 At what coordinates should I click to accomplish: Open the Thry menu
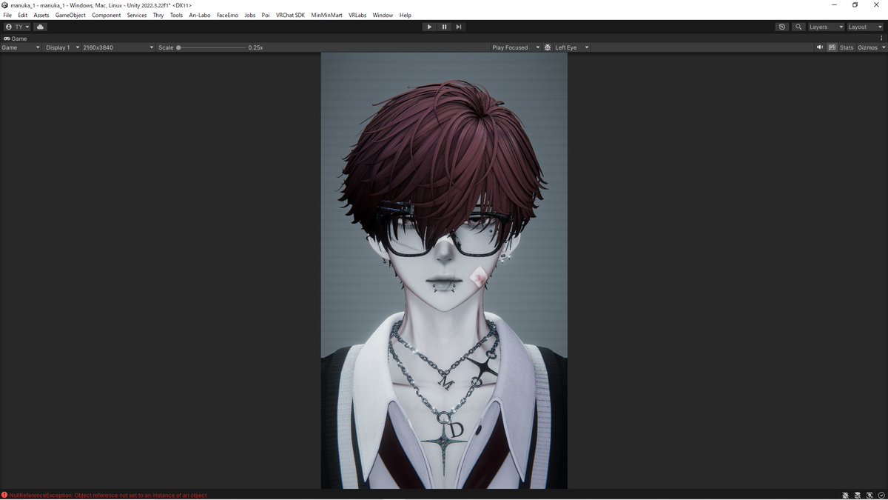(x=158, y=15)
